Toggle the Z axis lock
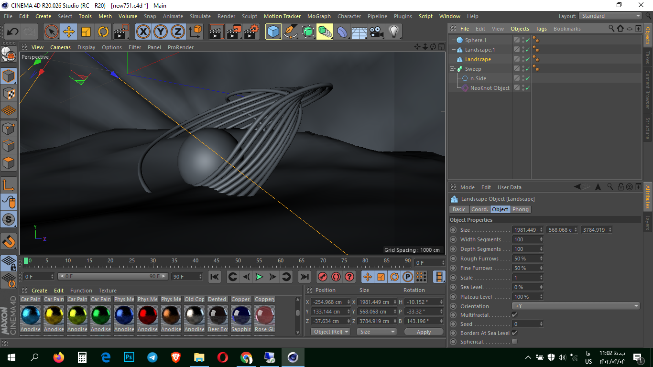 coord(178,32)
